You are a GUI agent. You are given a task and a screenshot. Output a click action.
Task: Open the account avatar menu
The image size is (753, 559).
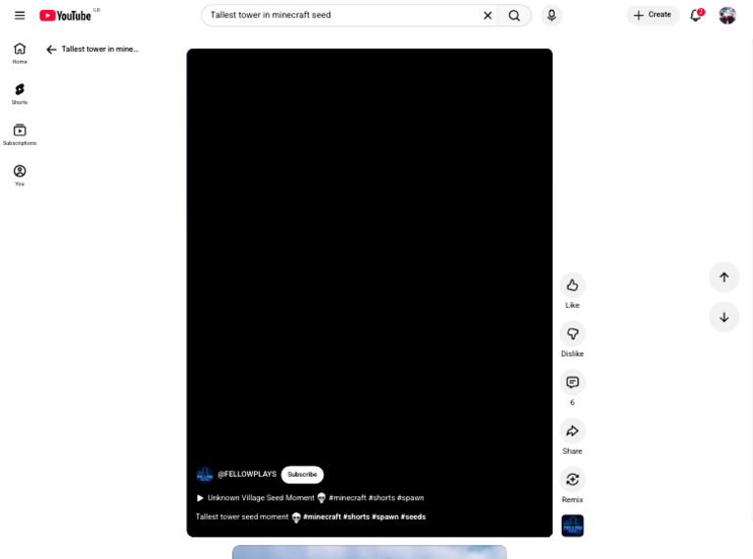point(728,16)
